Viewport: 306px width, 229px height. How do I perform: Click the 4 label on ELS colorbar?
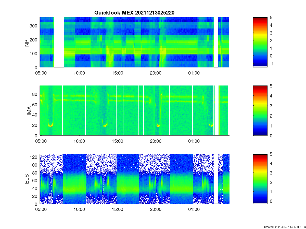271,164
